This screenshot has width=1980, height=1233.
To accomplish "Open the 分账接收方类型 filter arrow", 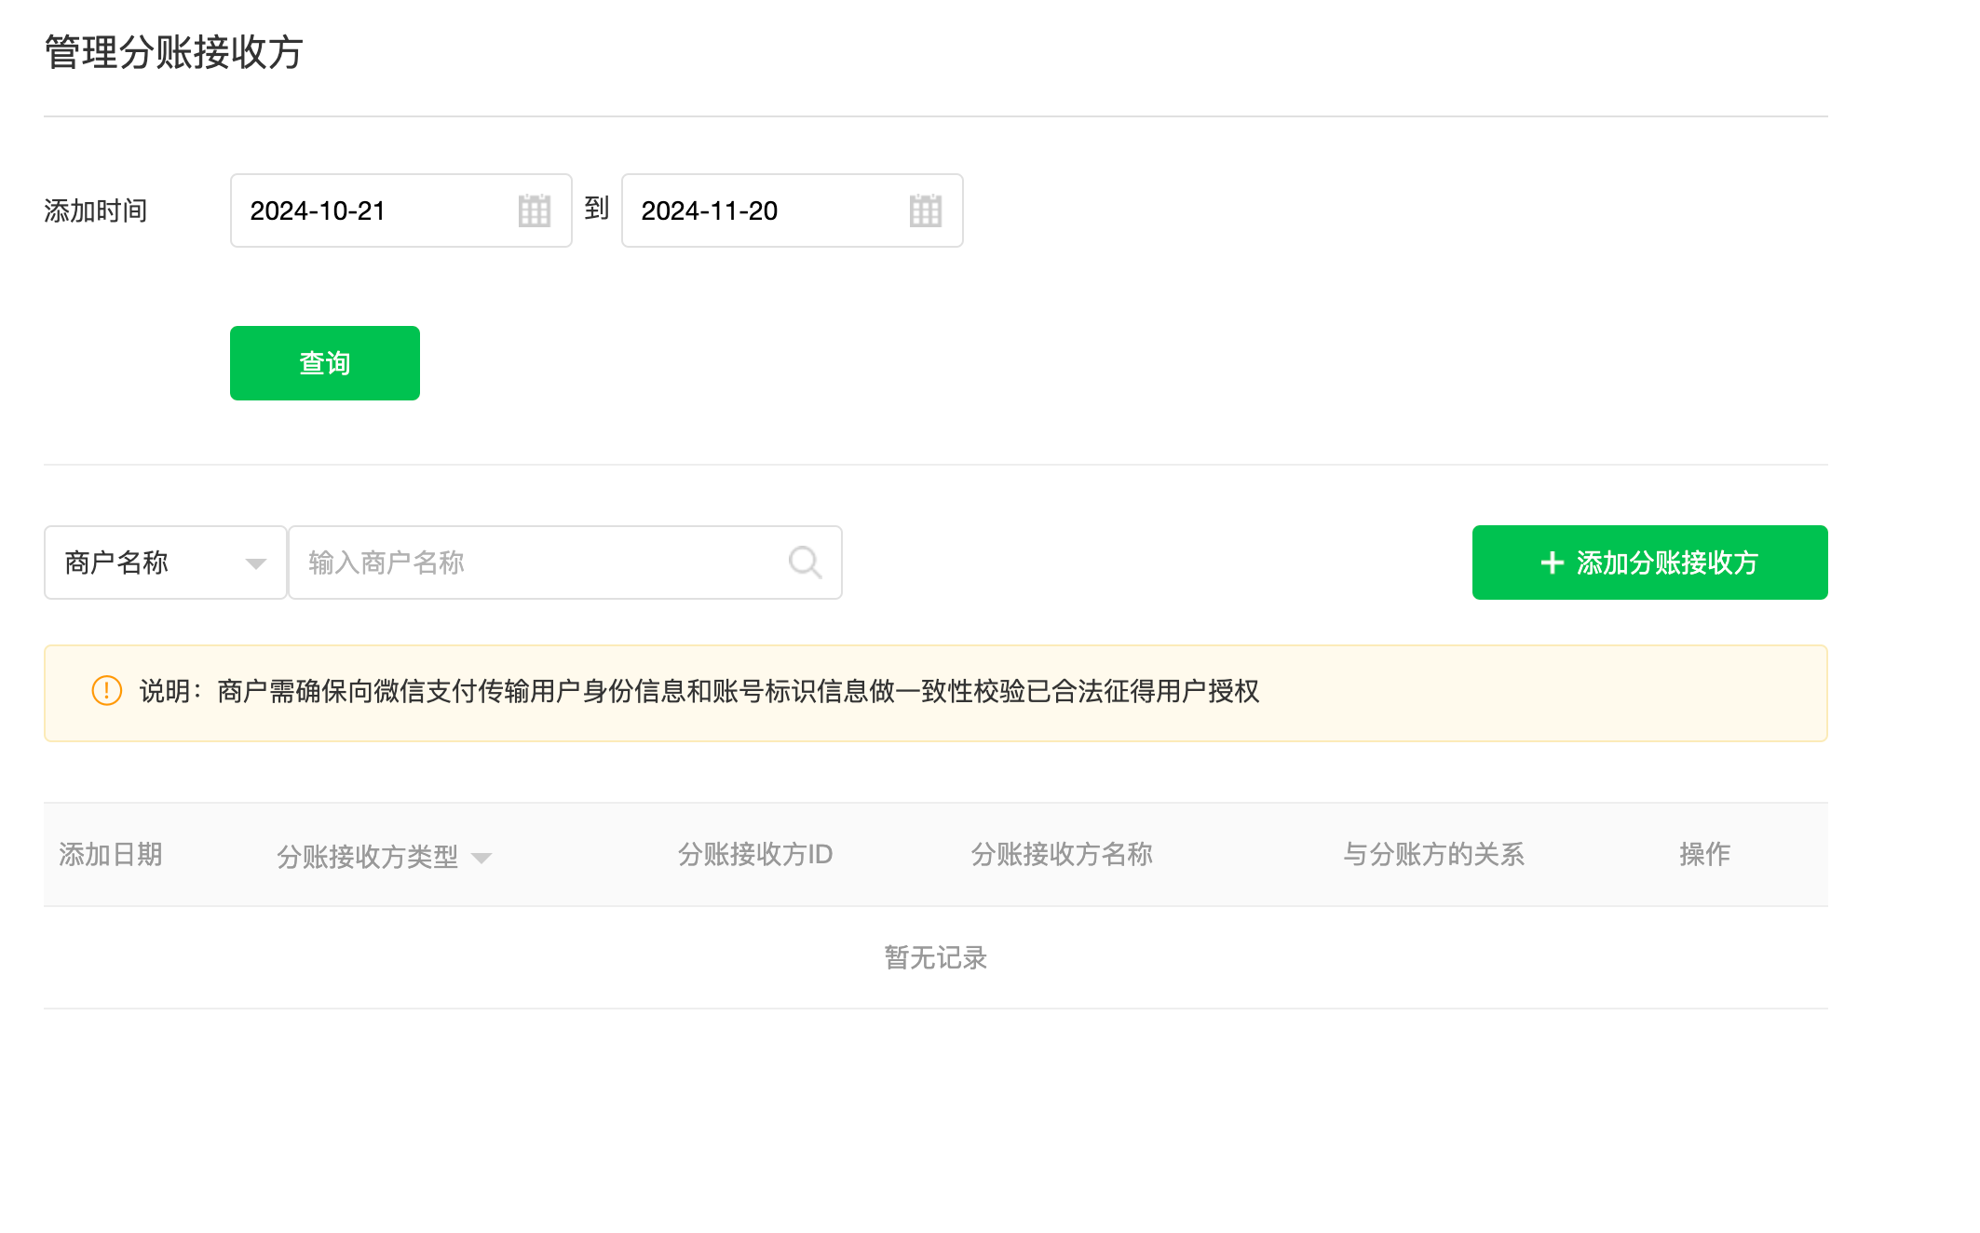I will (x=481, y=858).
